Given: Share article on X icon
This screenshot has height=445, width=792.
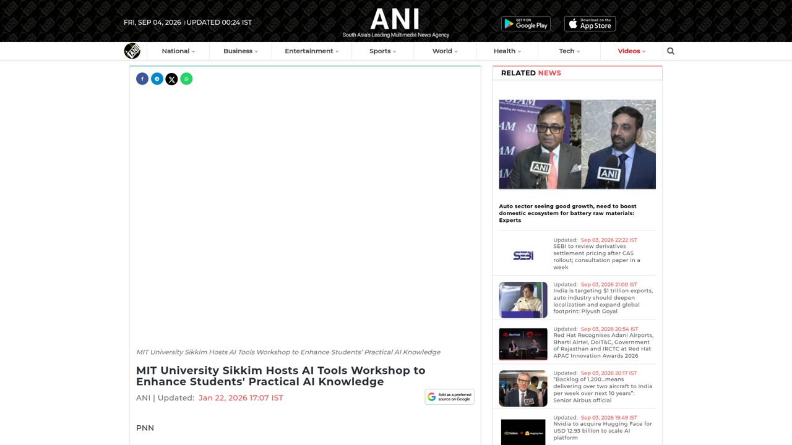Looking at the screenshot, I should [171, 78].
